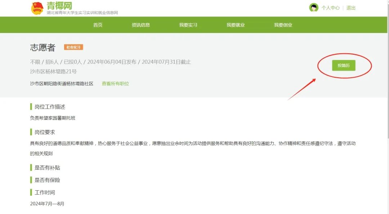Click the 沙市区朝阳路街道杨林堤路社区 organization name
The height and width of the screenshot is (214, 389).
62,83
